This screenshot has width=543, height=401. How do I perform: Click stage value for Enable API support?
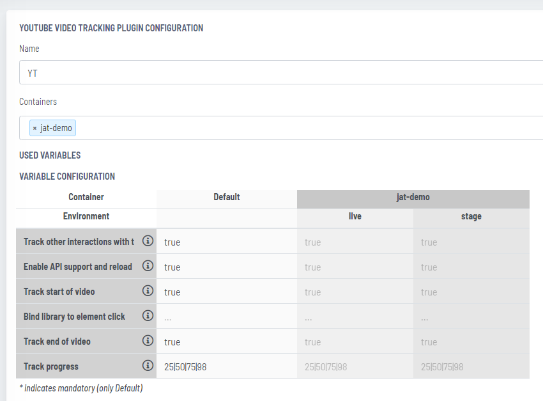(x=471, y=267)
